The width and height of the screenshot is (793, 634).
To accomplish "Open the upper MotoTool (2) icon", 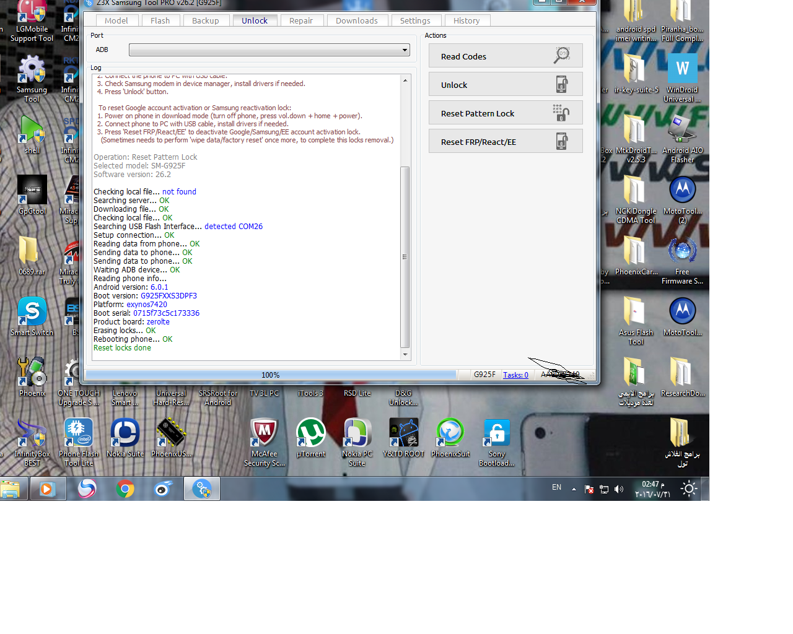I will click(x=683, y=199).
